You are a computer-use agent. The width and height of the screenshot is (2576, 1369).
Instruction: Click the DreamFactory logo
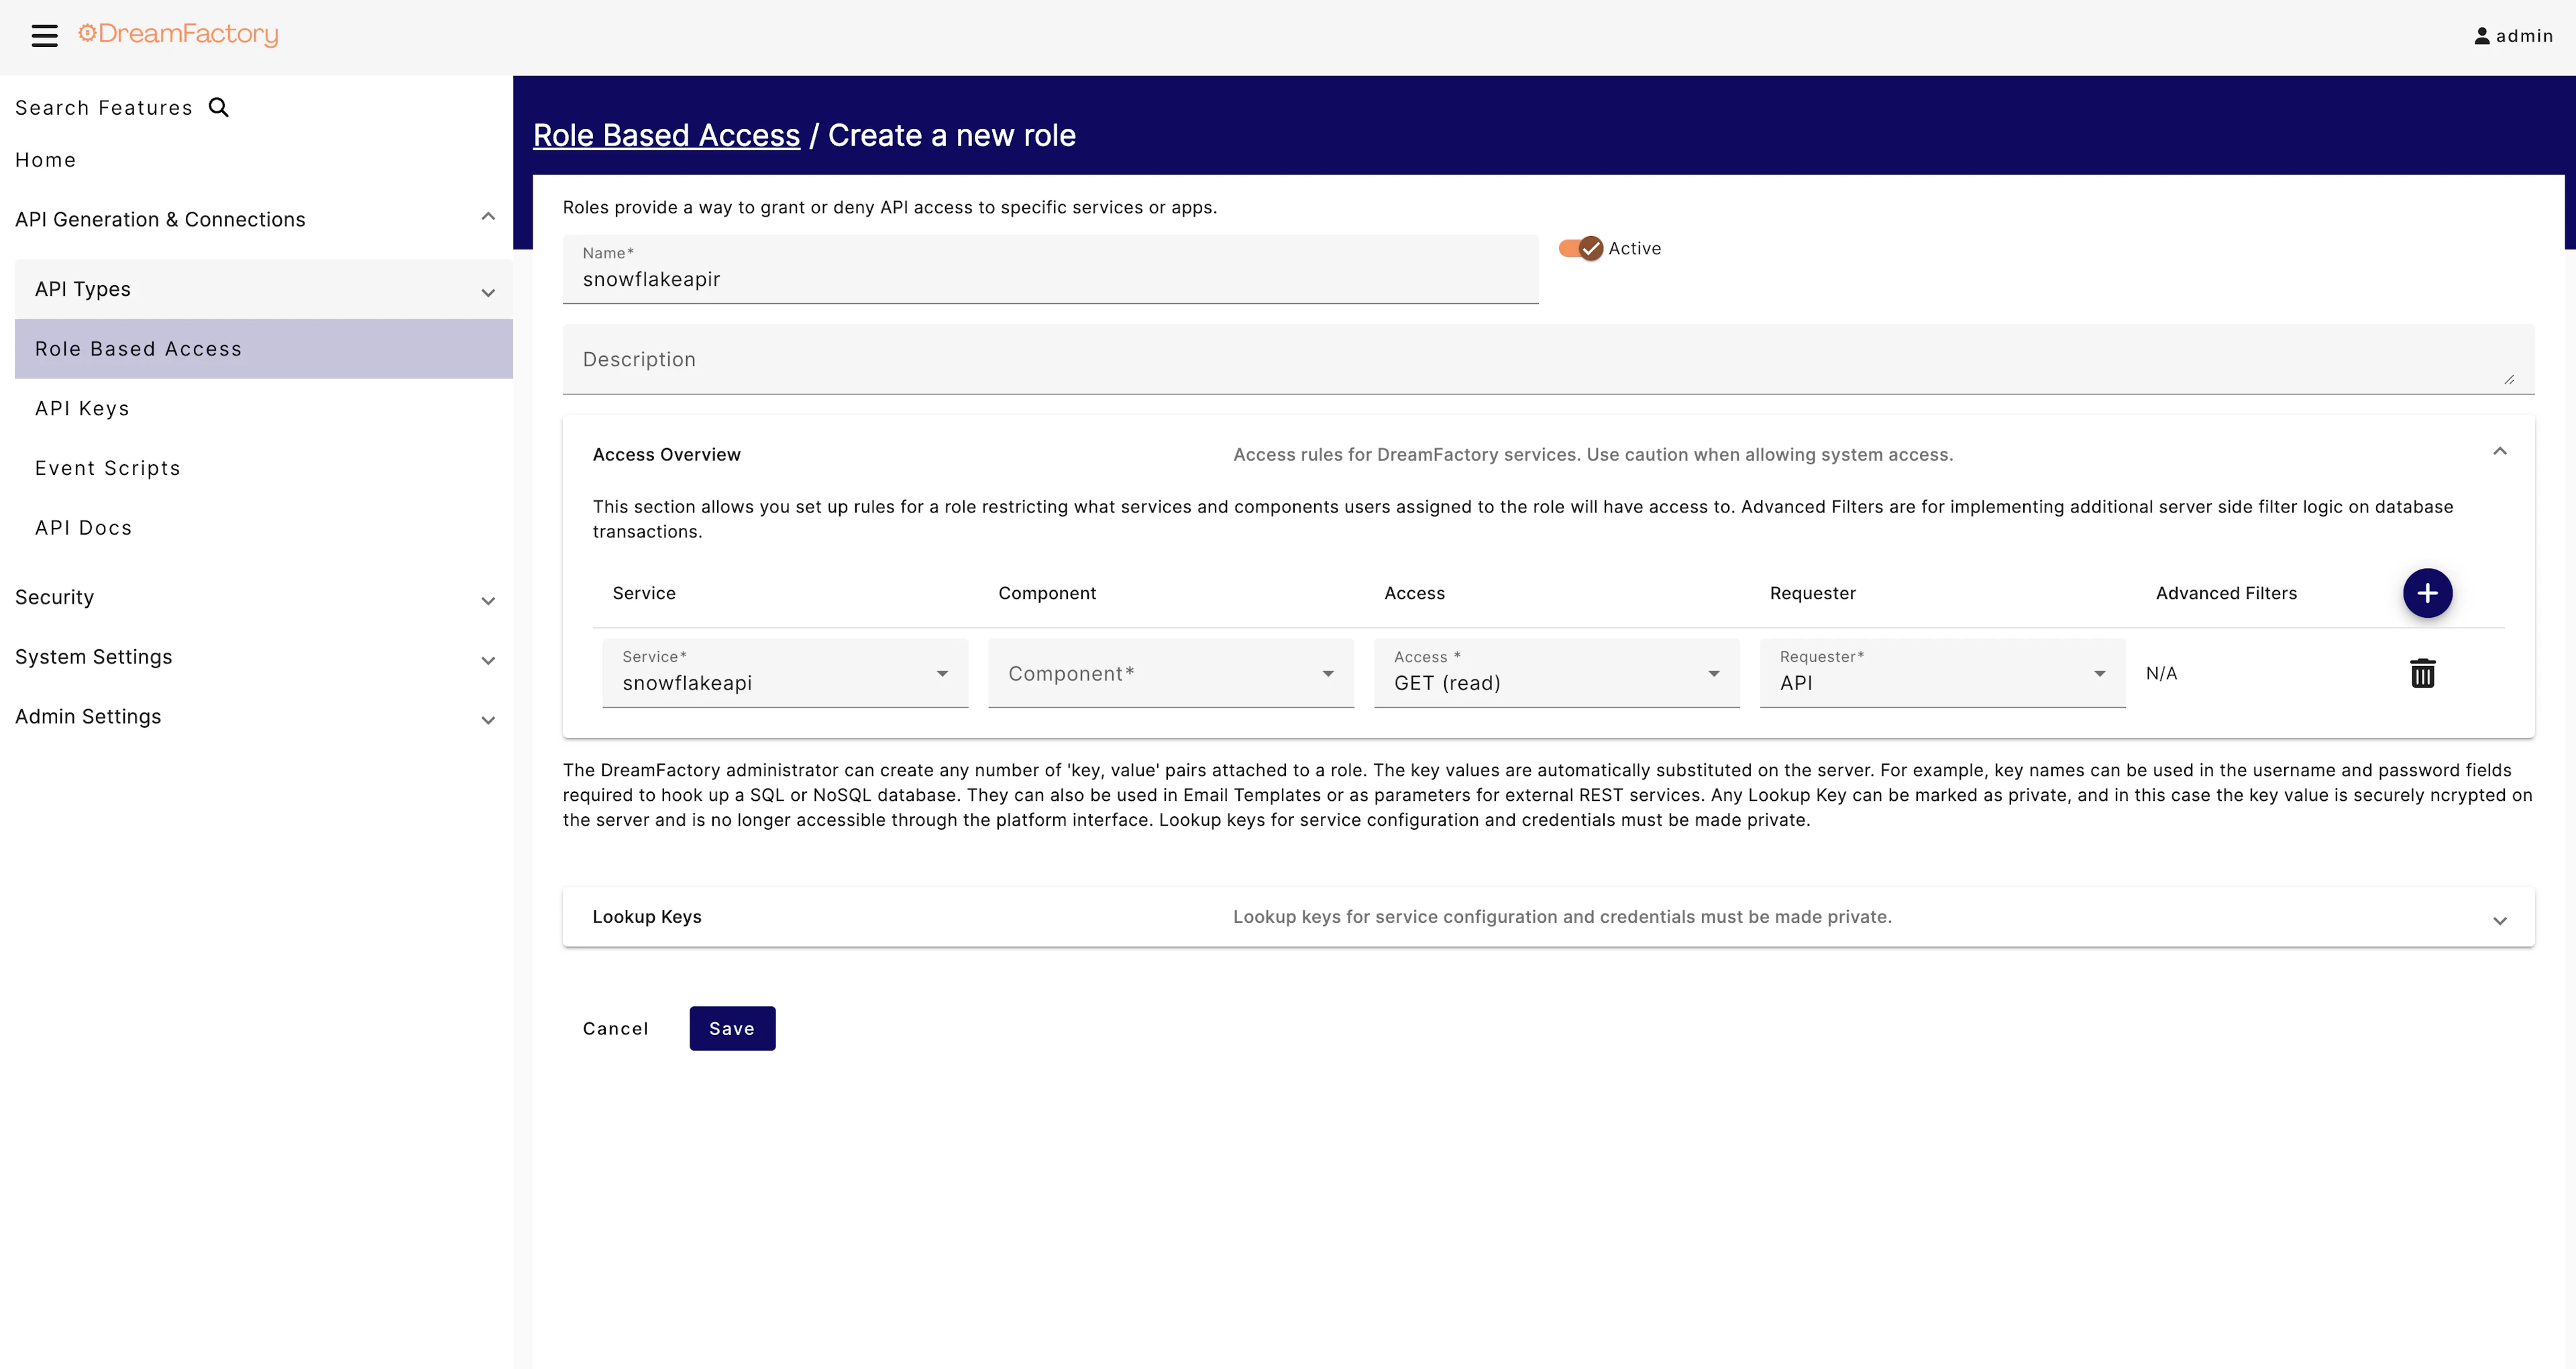pos(178,34)
